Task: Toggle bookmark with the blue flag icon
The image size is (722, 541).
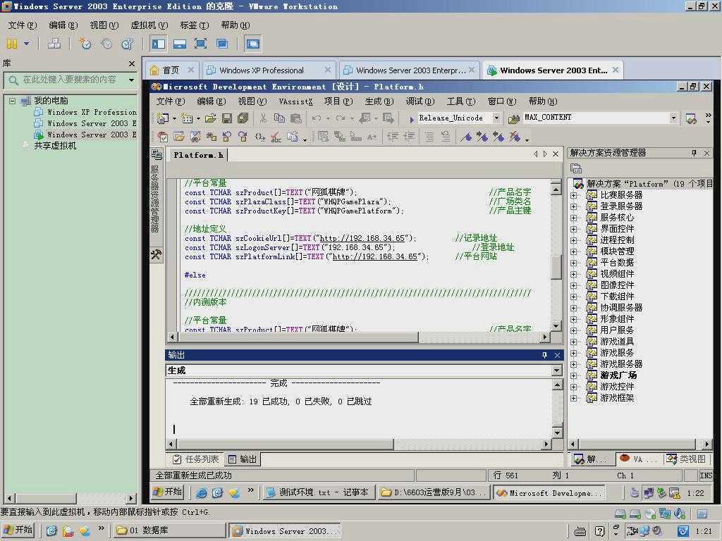Action: [x=467, y=137]
